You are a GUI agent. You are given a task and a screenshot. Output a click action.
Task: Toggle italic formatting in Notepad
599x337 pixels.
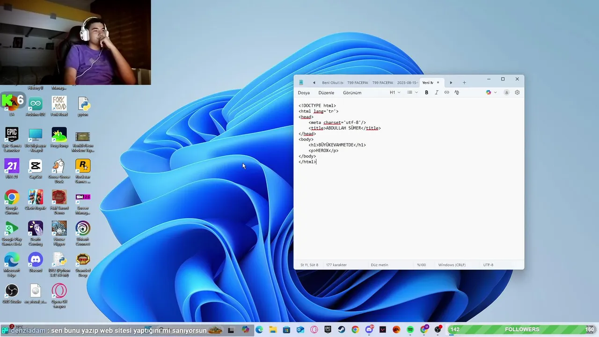(x=437, y=93)
